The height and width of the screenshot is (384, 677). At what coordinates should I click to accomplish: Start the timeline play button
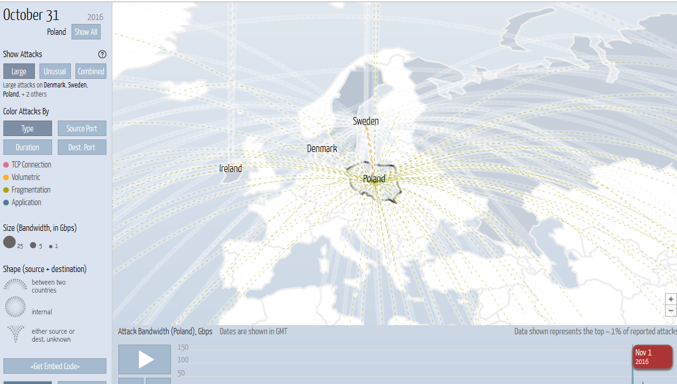pyautogui.click(x=145, y=359)
